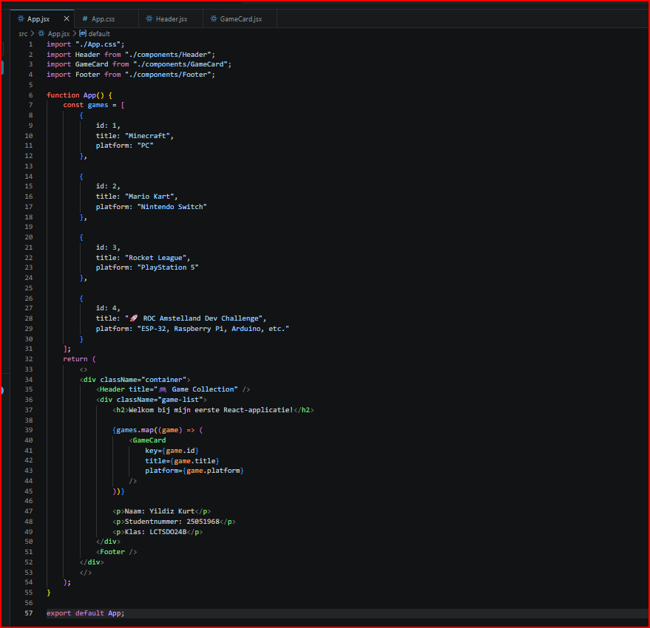Switch to the Header.jsx tab
This screenshot has height=628, width=650.
pos(171,18)
